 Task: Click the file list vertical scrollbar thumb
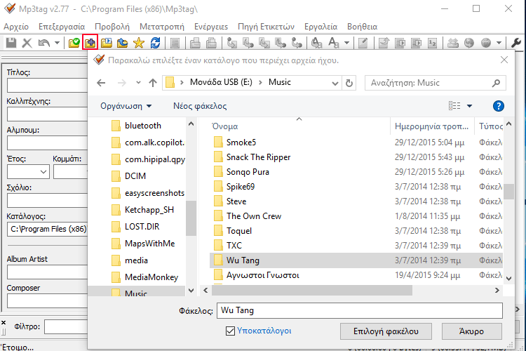tap(508, 192)
